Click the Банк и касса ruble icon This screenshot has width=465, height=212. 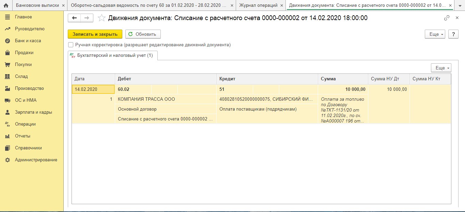(x=7, y=41)
